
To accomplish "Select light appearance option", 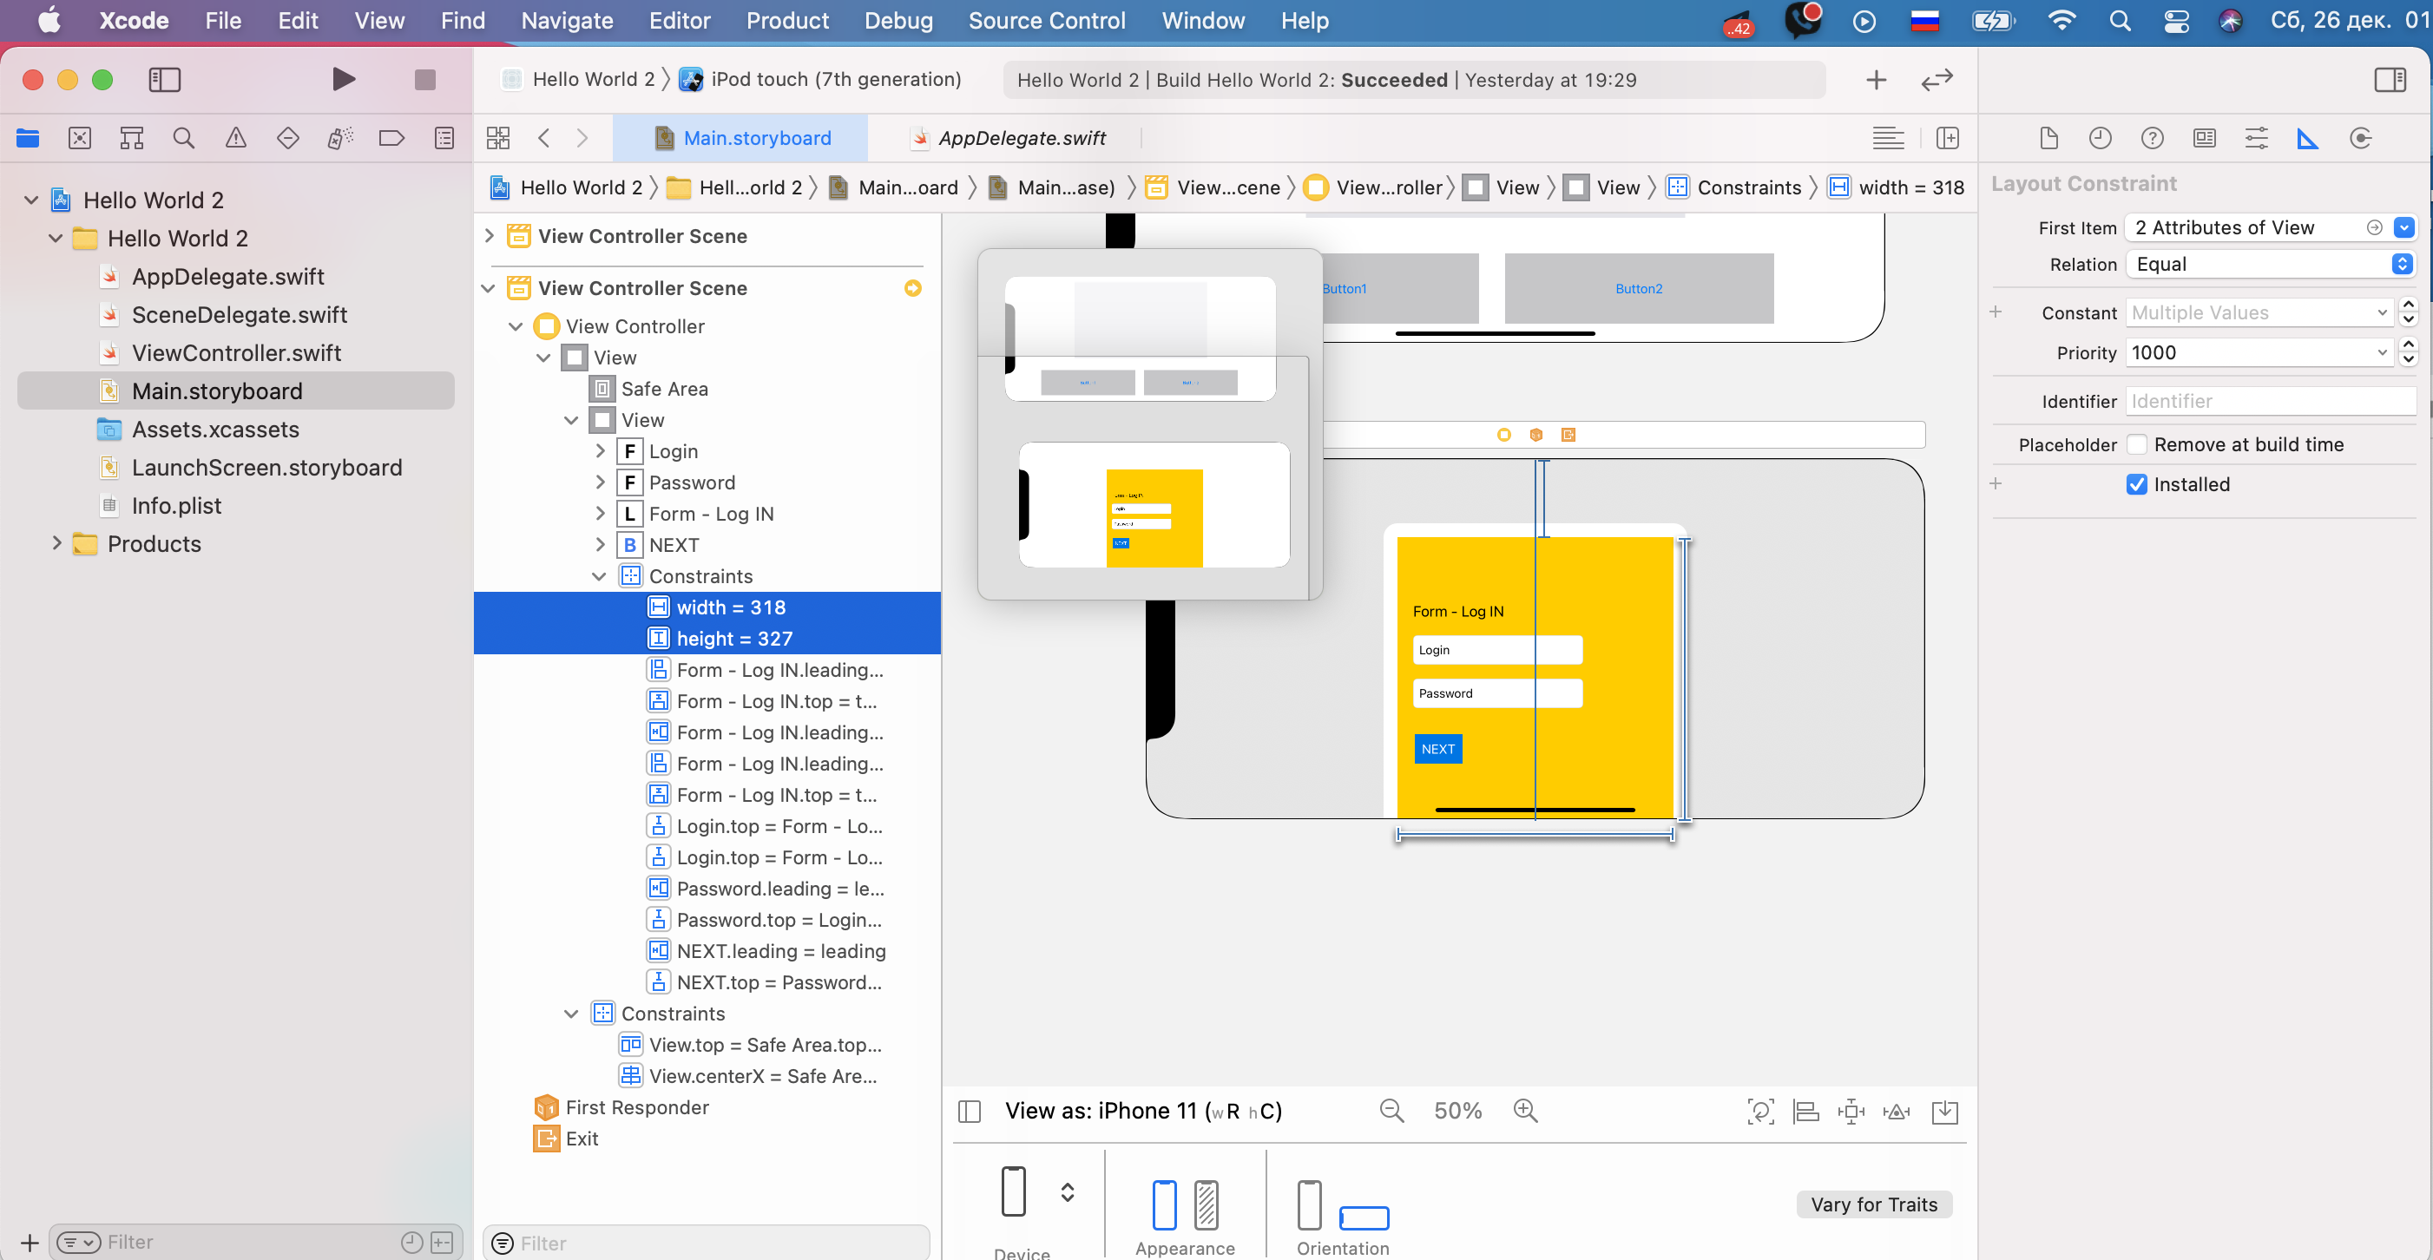I will point(1165,1204).
